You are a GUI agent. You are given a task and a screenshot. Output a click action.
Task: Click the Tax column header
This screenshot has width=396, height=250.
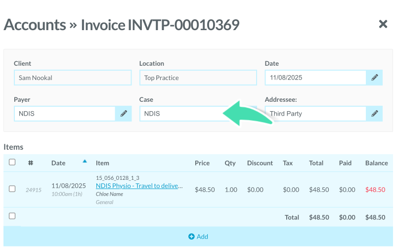coord(288,163)
